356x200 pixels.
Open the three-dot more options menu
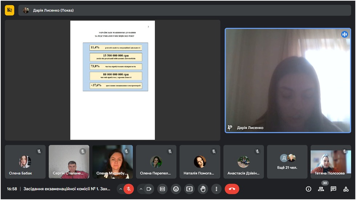point(216,189)
